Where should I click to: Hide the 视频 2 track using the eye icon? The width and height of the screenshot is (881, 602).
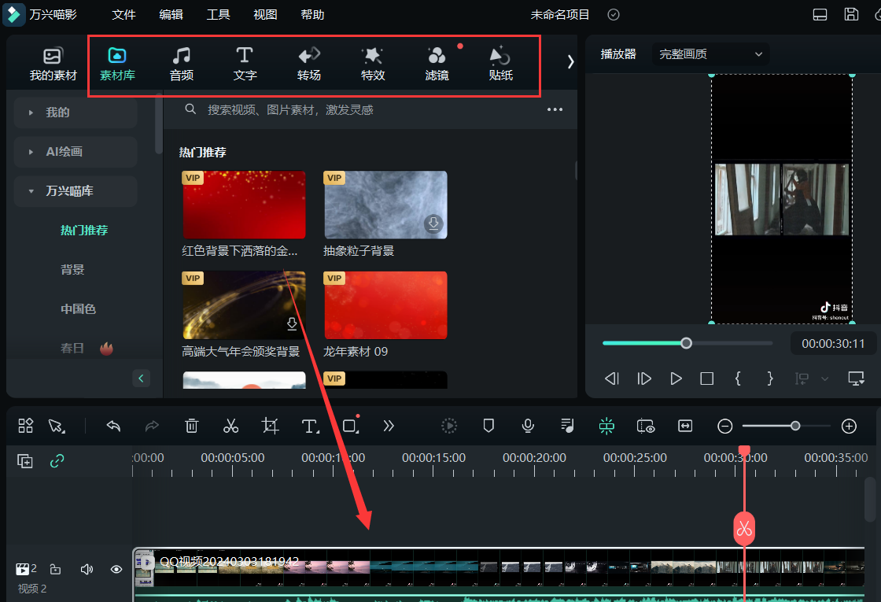(116, 569)
